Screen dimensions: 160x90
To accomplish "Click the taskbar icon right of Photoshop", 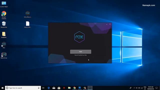I will click(85, 88).
